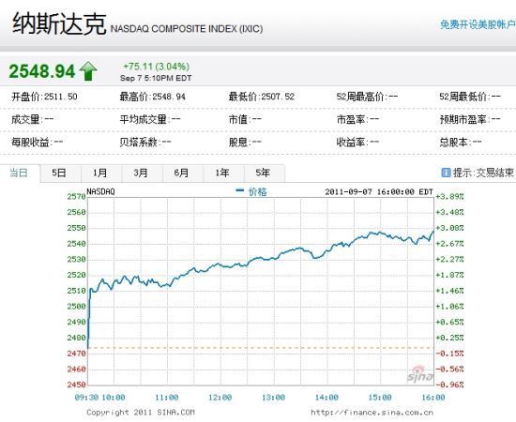Click NASDAQ COMPOSITE INDEX (IXIC) subtitle

[187, 29]
